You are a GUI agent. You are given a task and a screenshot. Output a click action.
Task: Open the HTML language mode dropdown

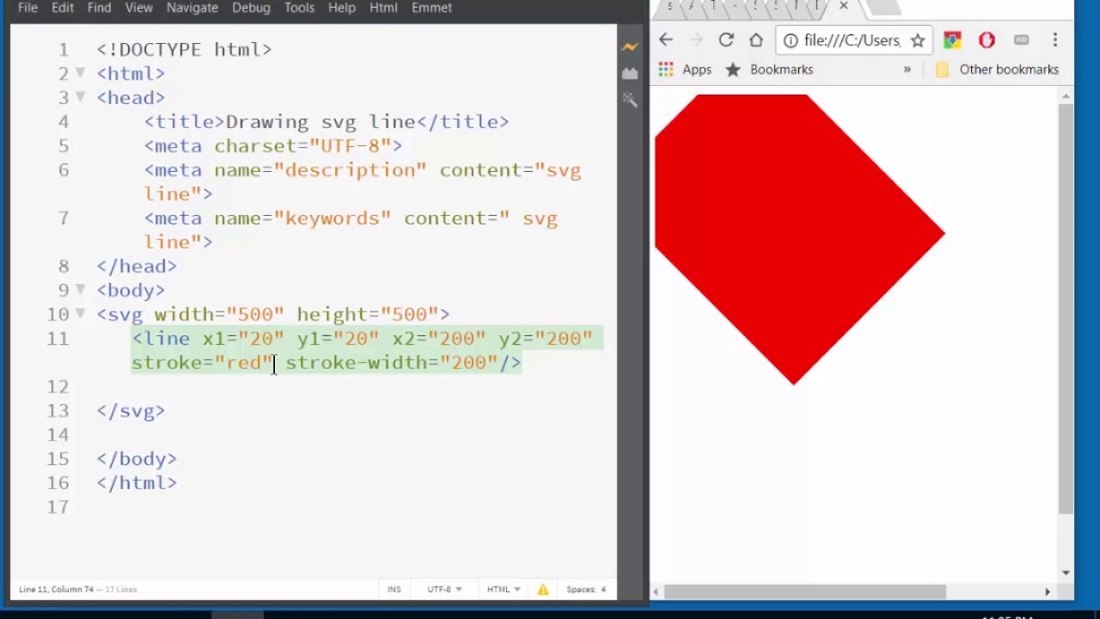(x=503, y=590)
